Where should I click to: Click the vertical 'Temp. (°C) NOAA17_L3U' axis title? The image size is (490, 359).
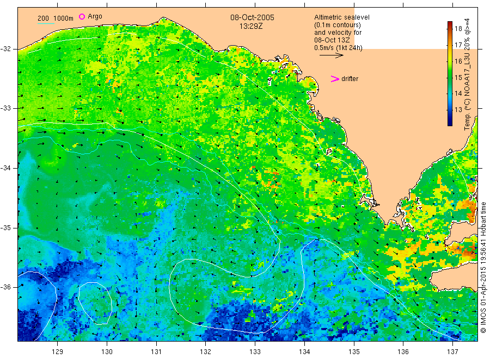[467, 75]
